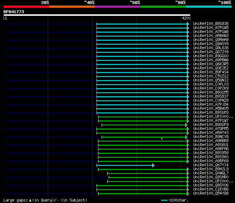Screen dimensions: 235x203
Task: Select the UniRef100_B6U1M5 label
Action: [x=211, y=93]
